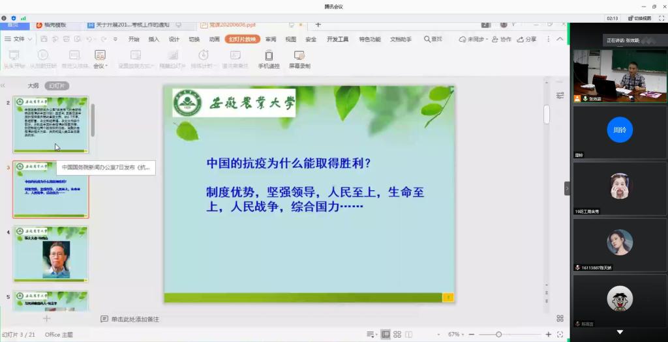Select participant 周铃 tile
This screenshot has width=668, height=342.
pos(620,132)
